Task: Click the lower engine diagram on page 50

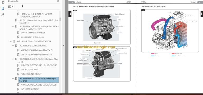Action: tap(102, 64)
